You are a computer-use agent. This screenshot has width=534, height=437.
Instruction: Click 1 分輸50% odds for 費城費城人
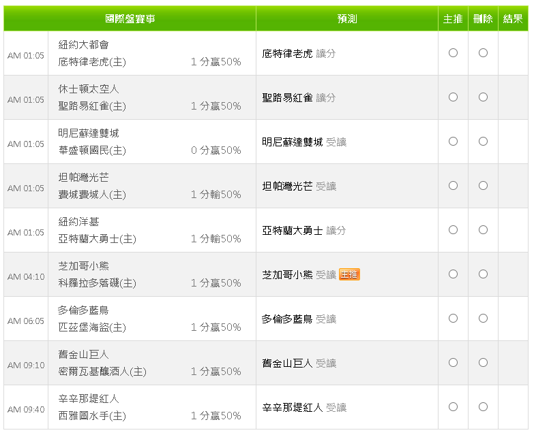pyautogui.click(x=216, y=195)
